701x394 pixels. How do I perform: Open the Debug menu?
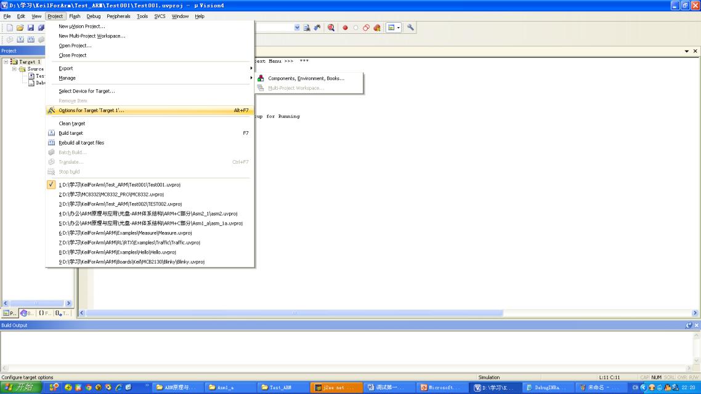[x=94, y=16]
